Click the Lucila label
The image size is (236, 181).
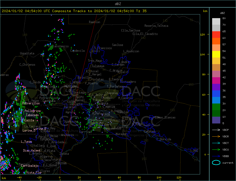click(29, 120)
